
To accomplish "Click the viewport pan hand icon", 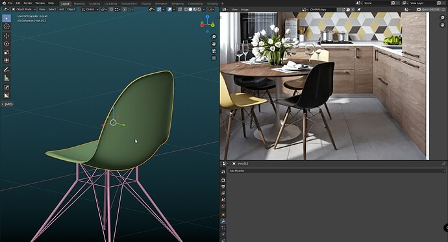I will point(214,44).
